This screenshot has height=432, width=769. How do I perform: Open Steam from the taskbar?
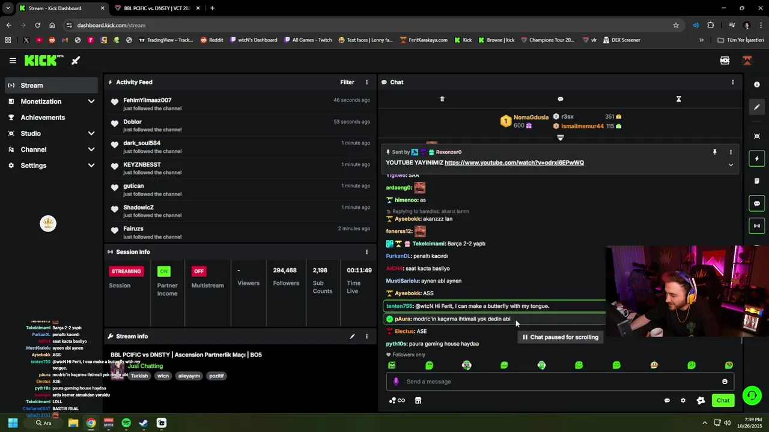click(x=144, y=423)
